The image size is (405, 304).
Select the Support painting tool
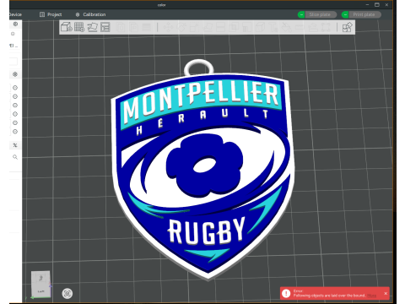pyautogui.click(x=246, y=27)
